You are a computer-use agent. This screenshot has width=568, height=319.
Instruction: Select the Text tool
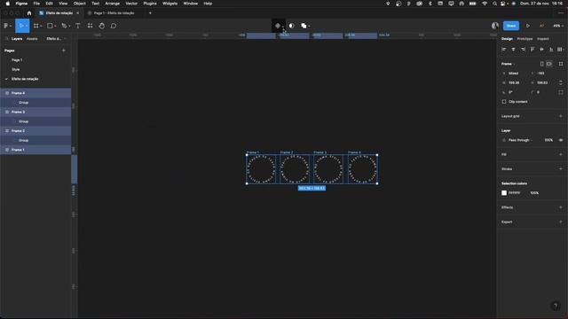[x=78, y=26]
